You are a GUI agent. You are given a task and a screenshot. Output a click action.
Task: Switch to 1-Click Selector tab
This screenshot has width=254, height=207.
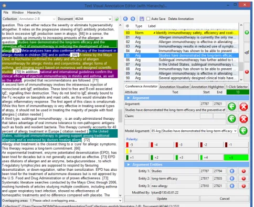(237, 87)
